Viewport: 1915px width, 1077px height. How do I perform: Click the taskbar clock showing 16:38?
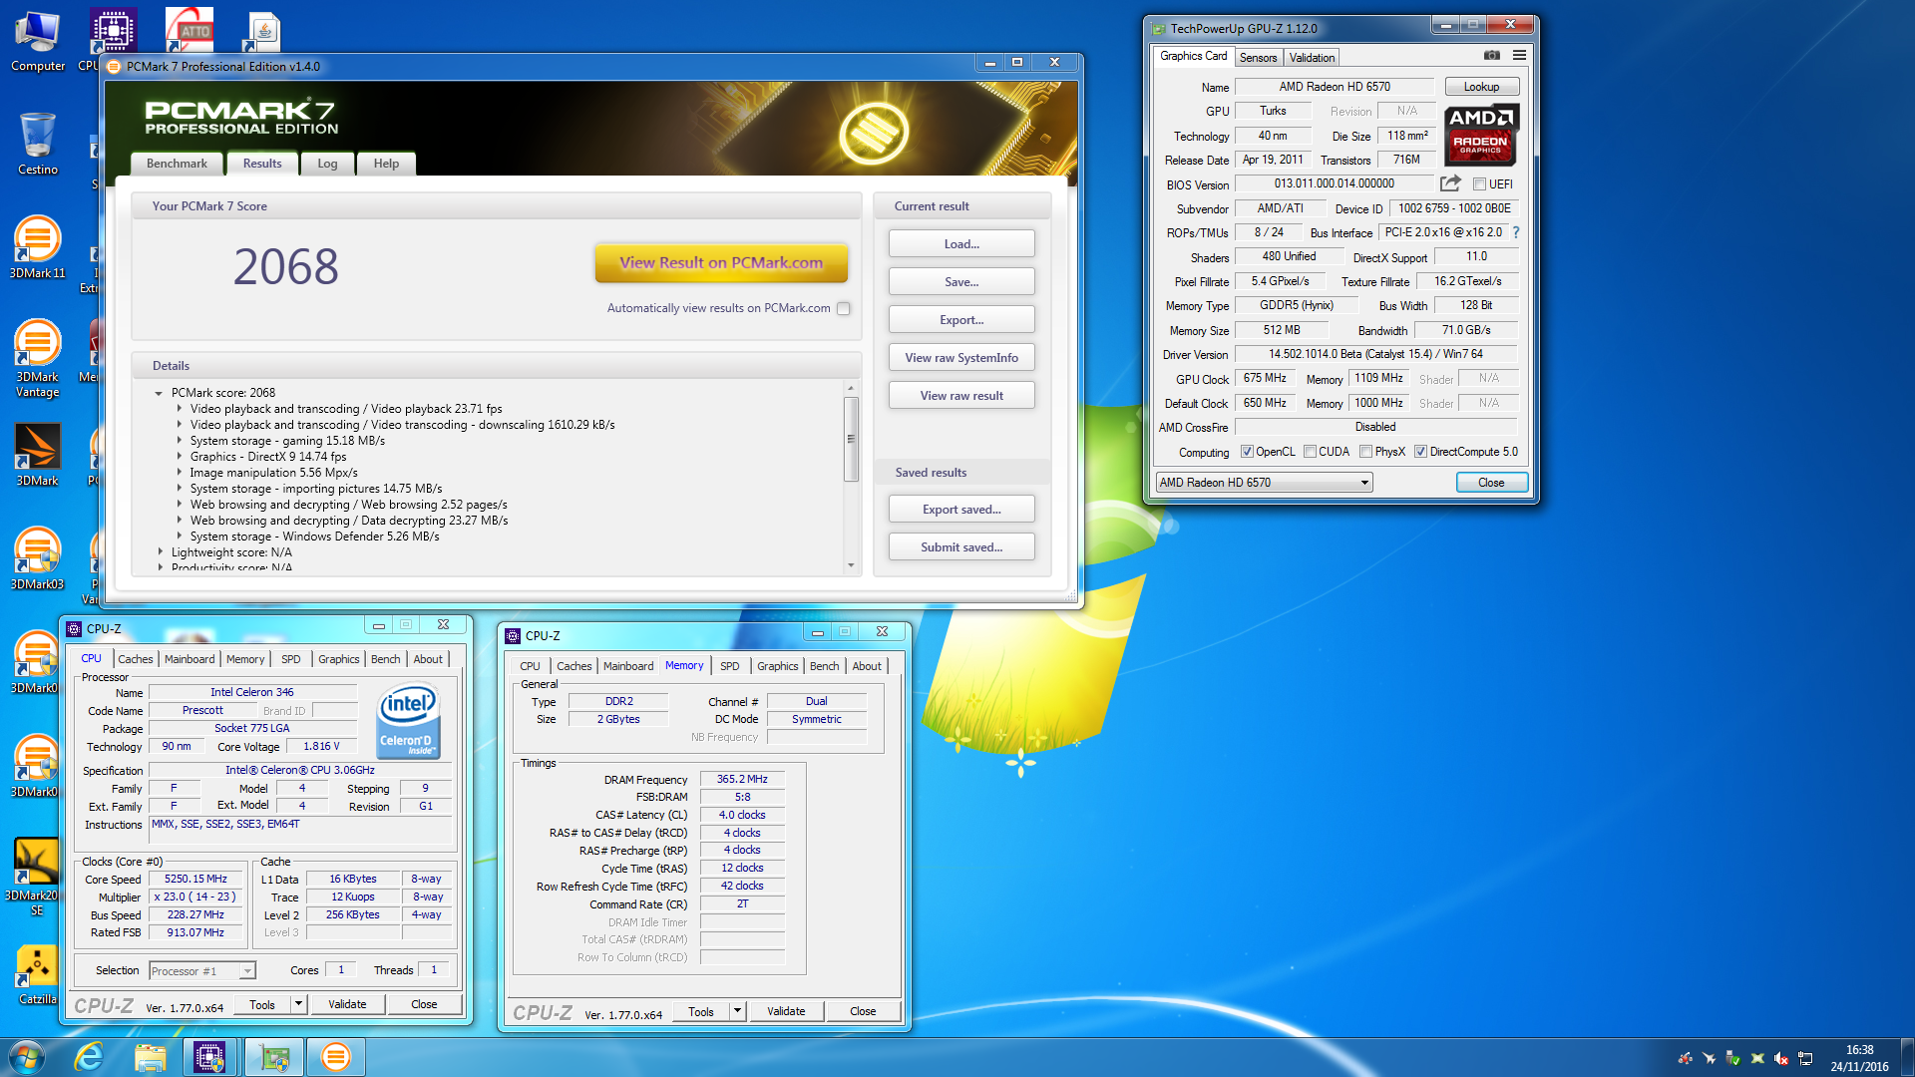tap(1859, 1058)
